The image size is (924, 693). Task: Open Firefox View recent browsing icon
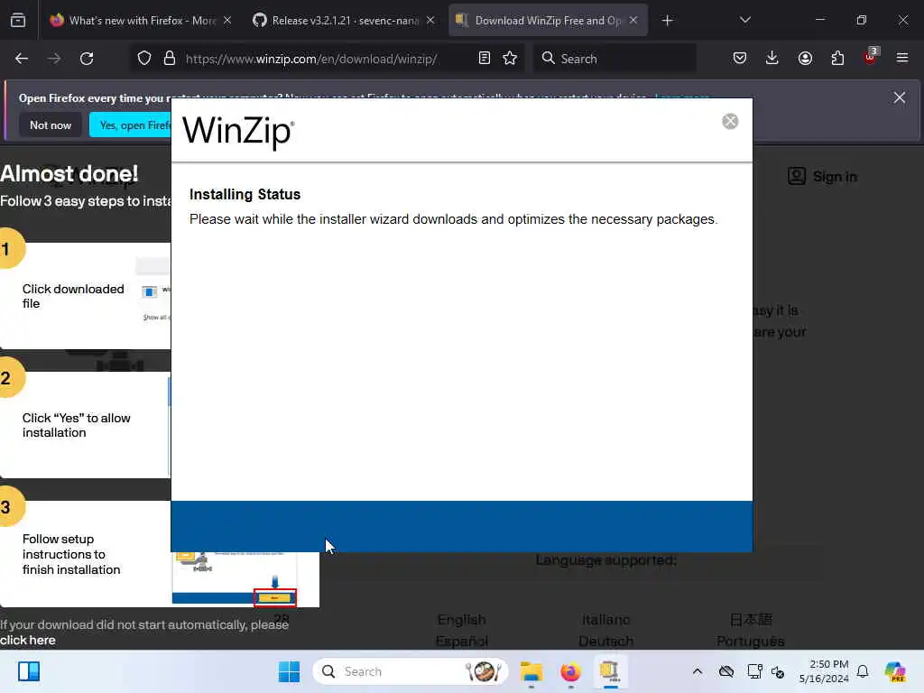(18, 21)
